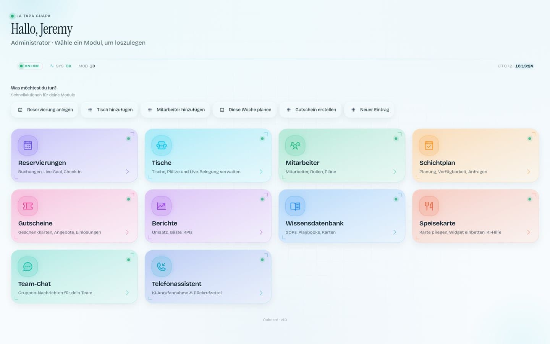Image resolution: width=550 pixels, height=344 pixels.
Task: Click the Mitarbeiter people icon
Action: click(x=295, y=145)
